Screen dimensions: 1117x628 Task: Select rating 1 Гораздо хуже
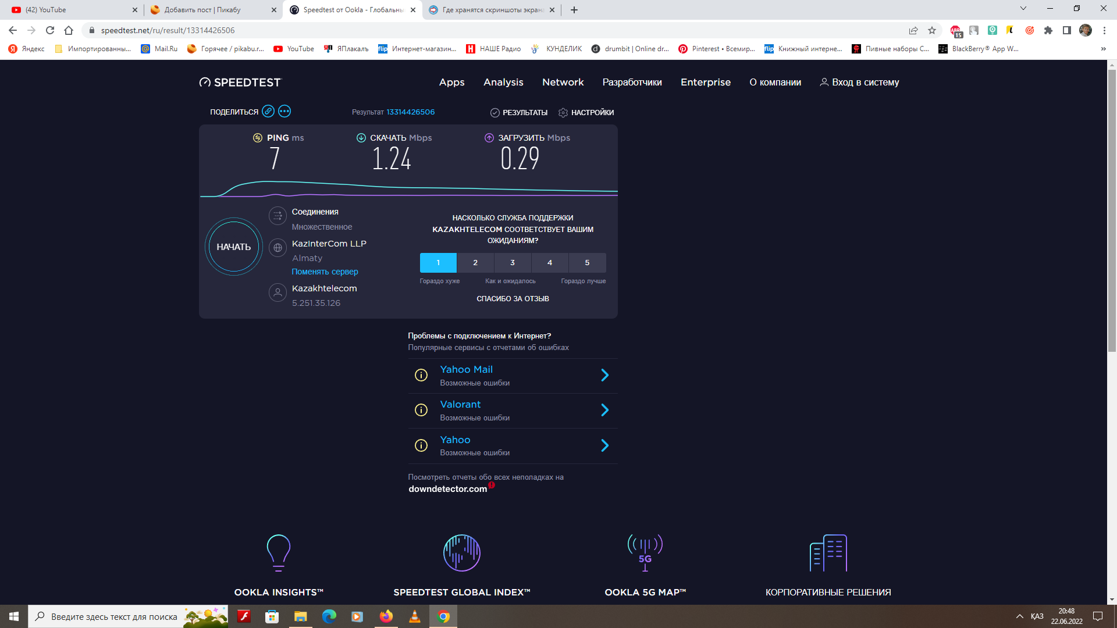(438, 263)
